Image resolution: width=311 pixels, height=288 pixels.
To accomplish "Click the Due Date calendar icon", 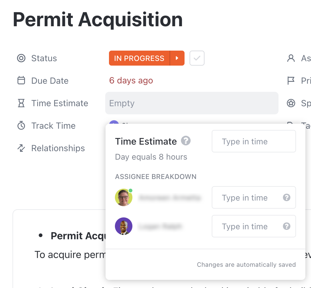I will [x=21, y=81].
